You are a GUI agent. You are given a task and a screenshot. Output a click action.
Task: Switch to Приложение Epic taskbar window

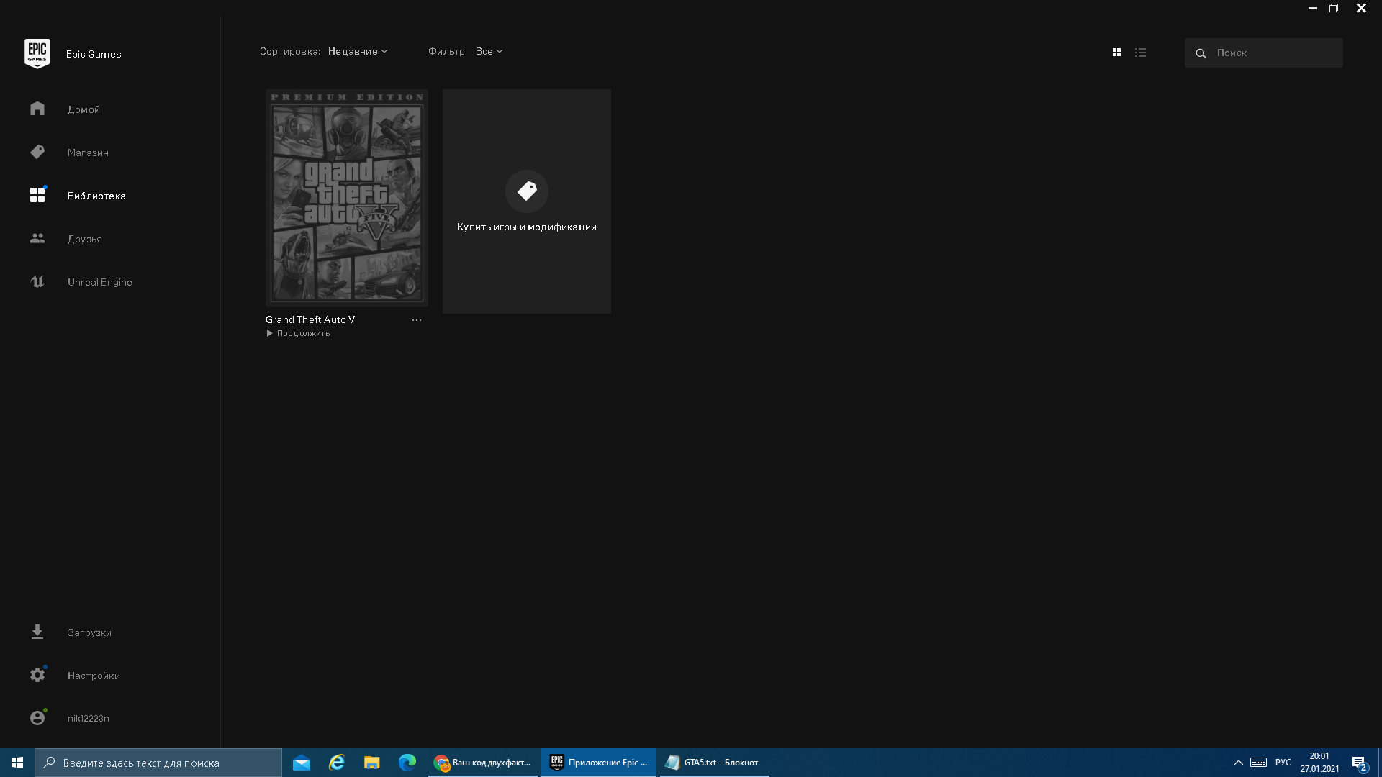(599, 763)
